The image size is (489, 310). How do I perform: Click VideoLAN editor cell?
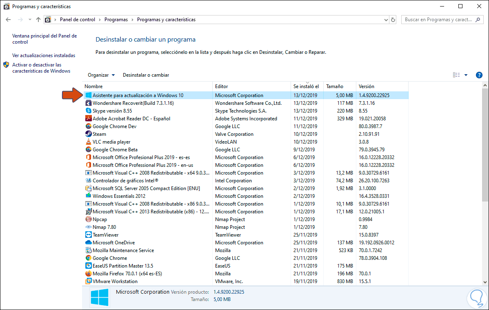(226, 142)
